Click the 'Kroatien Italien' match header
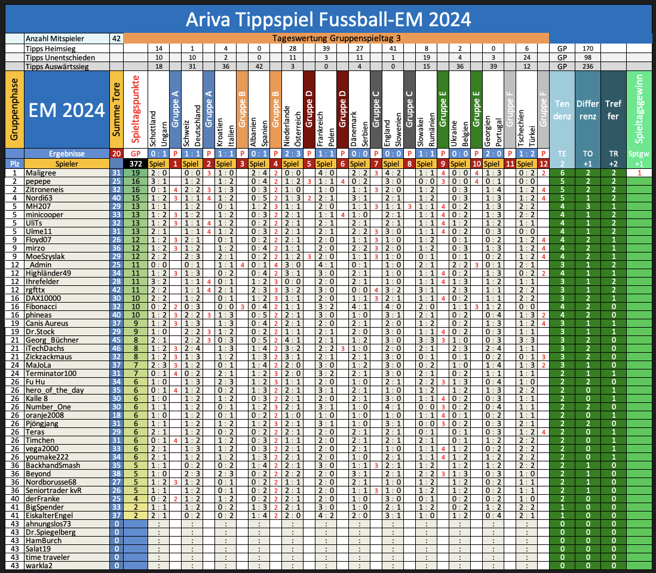Screen dimensions: 656x573 pos(226,109)
